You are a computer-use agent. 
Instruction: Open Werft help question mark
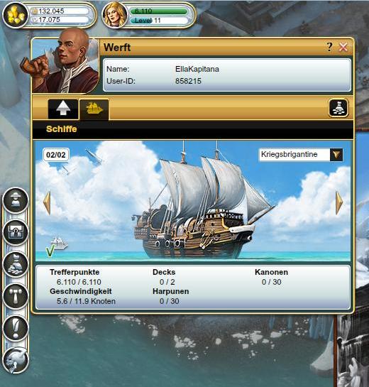pyautogui.click(x=329, y=47)
